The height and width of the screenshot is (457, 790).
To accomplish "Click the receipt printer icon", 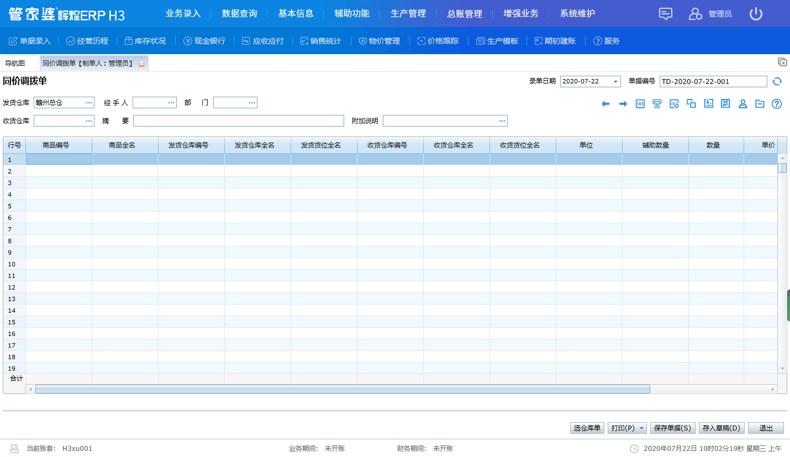I will 657,103.
